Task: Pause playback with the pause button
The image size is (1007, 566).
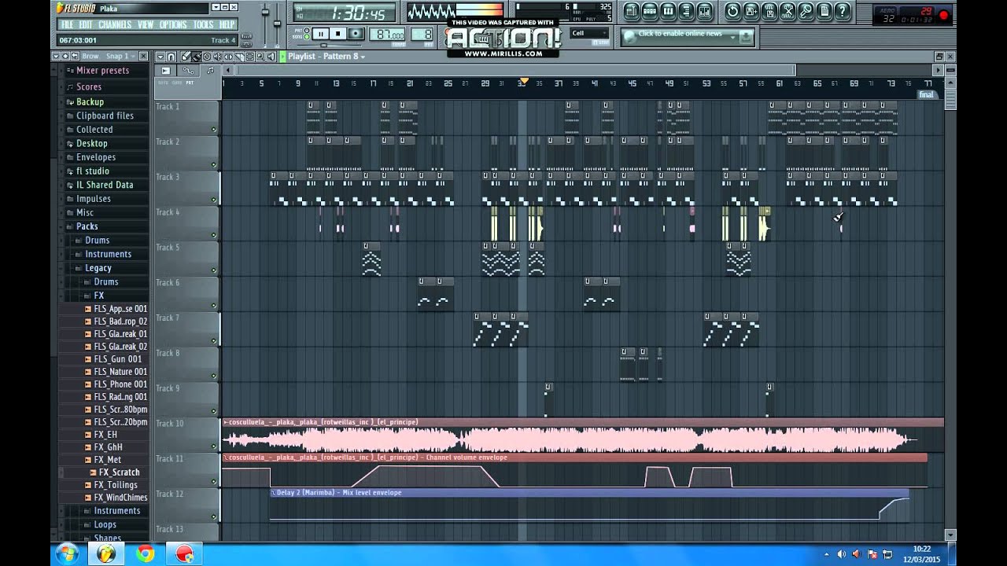Action: point(321,34)
